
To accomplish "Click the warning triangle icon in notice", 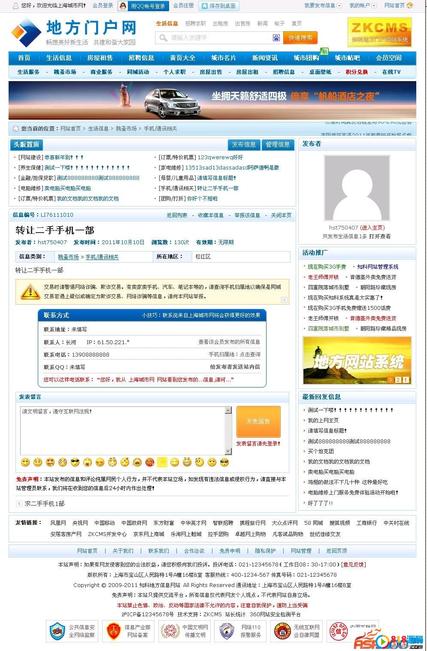I will point(30,291).
